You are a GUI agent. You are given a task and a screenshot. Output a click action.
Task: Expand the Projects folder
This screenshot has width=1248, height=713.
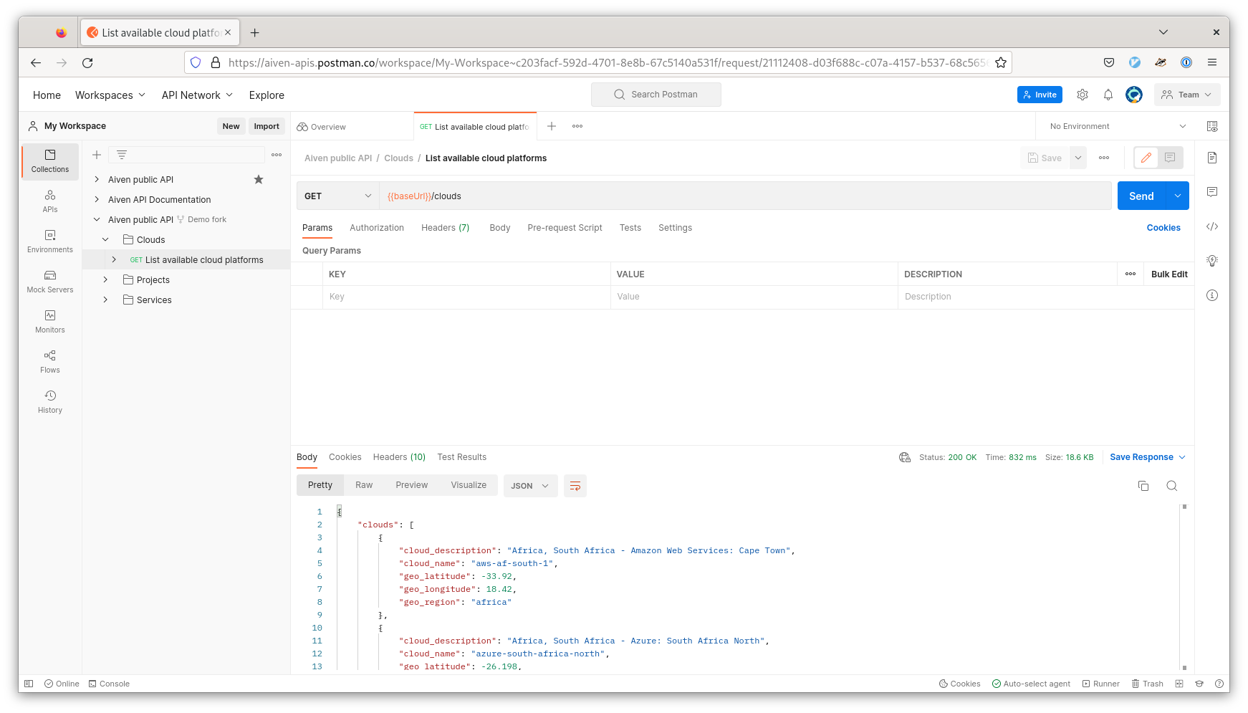click(x=105, y=280)
